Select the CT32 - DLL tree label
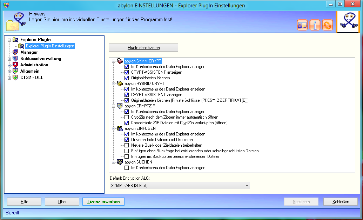This screenshot has width=363, height=220. point(32,77)
